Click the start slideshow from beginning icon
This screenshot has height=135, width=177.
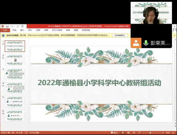(x=22, y=26)
